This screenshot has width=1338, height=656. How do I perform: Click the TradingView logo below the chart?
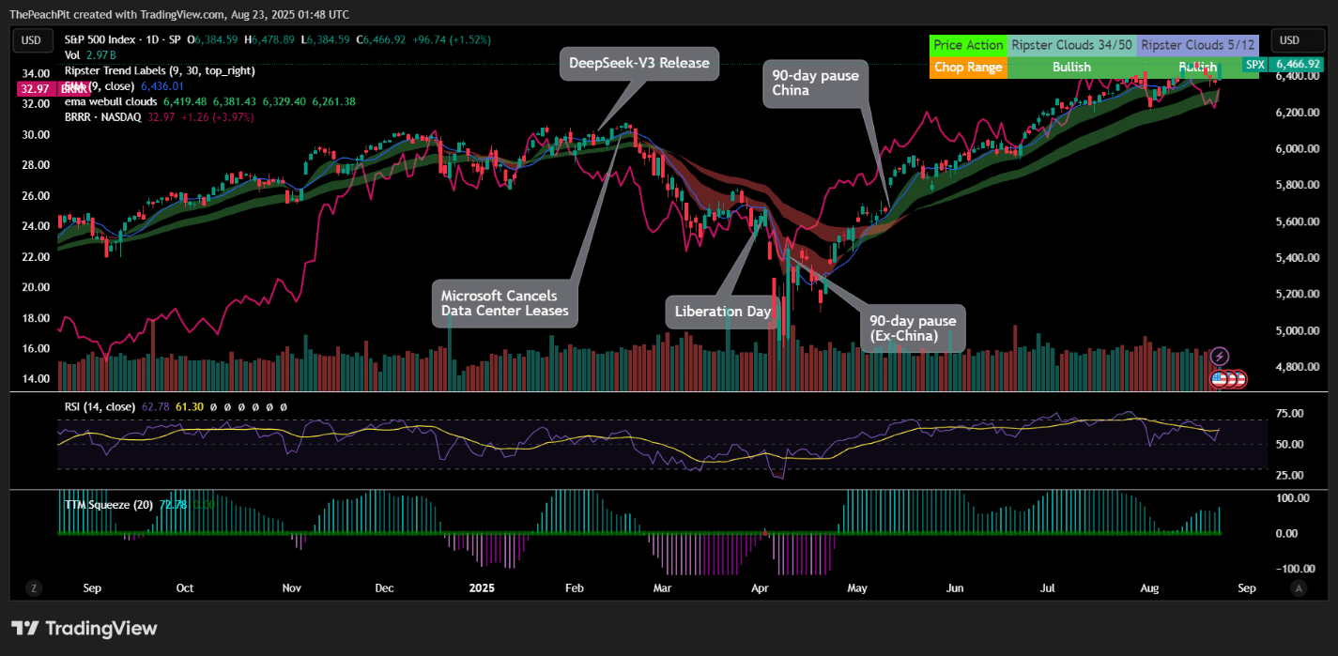84,628
